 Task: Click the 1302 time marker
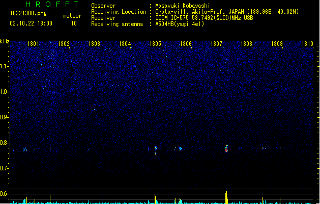point(64,44)
